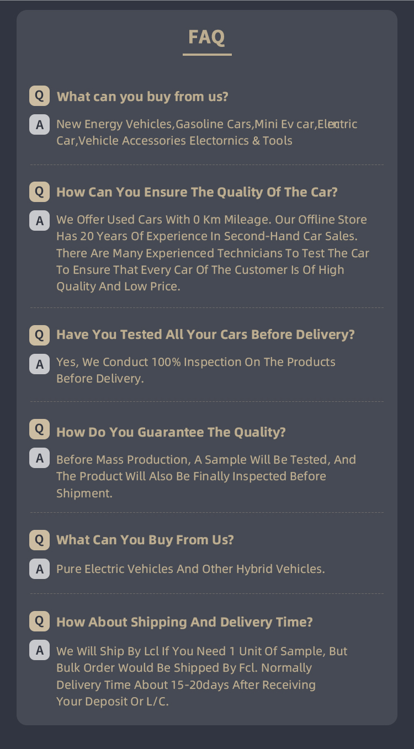
Task: Click the capitalized 'What Can You Buy From Us?' heading
Action: pyautogui.click(x=145, y=540)
